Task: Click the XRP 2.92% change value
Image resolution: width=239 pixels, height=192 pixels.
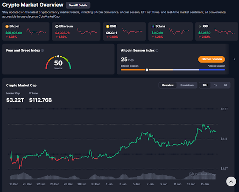Action: pyautogui.click(x=206, y=37)
